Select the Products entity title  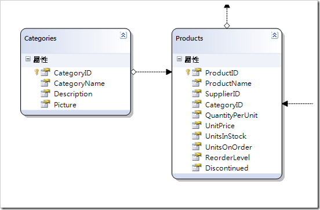[x=189, y=38]
